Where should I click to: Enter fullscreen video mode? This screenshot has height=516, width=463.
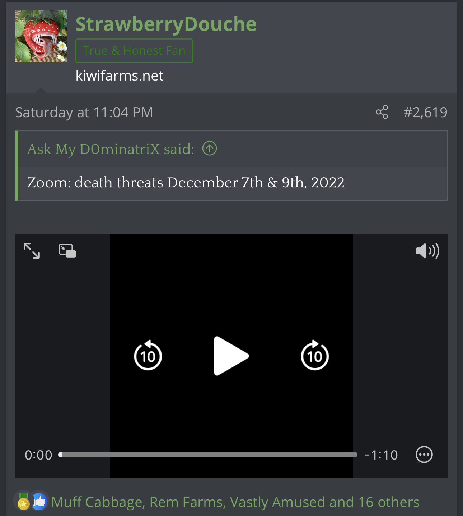coord(32,251)
